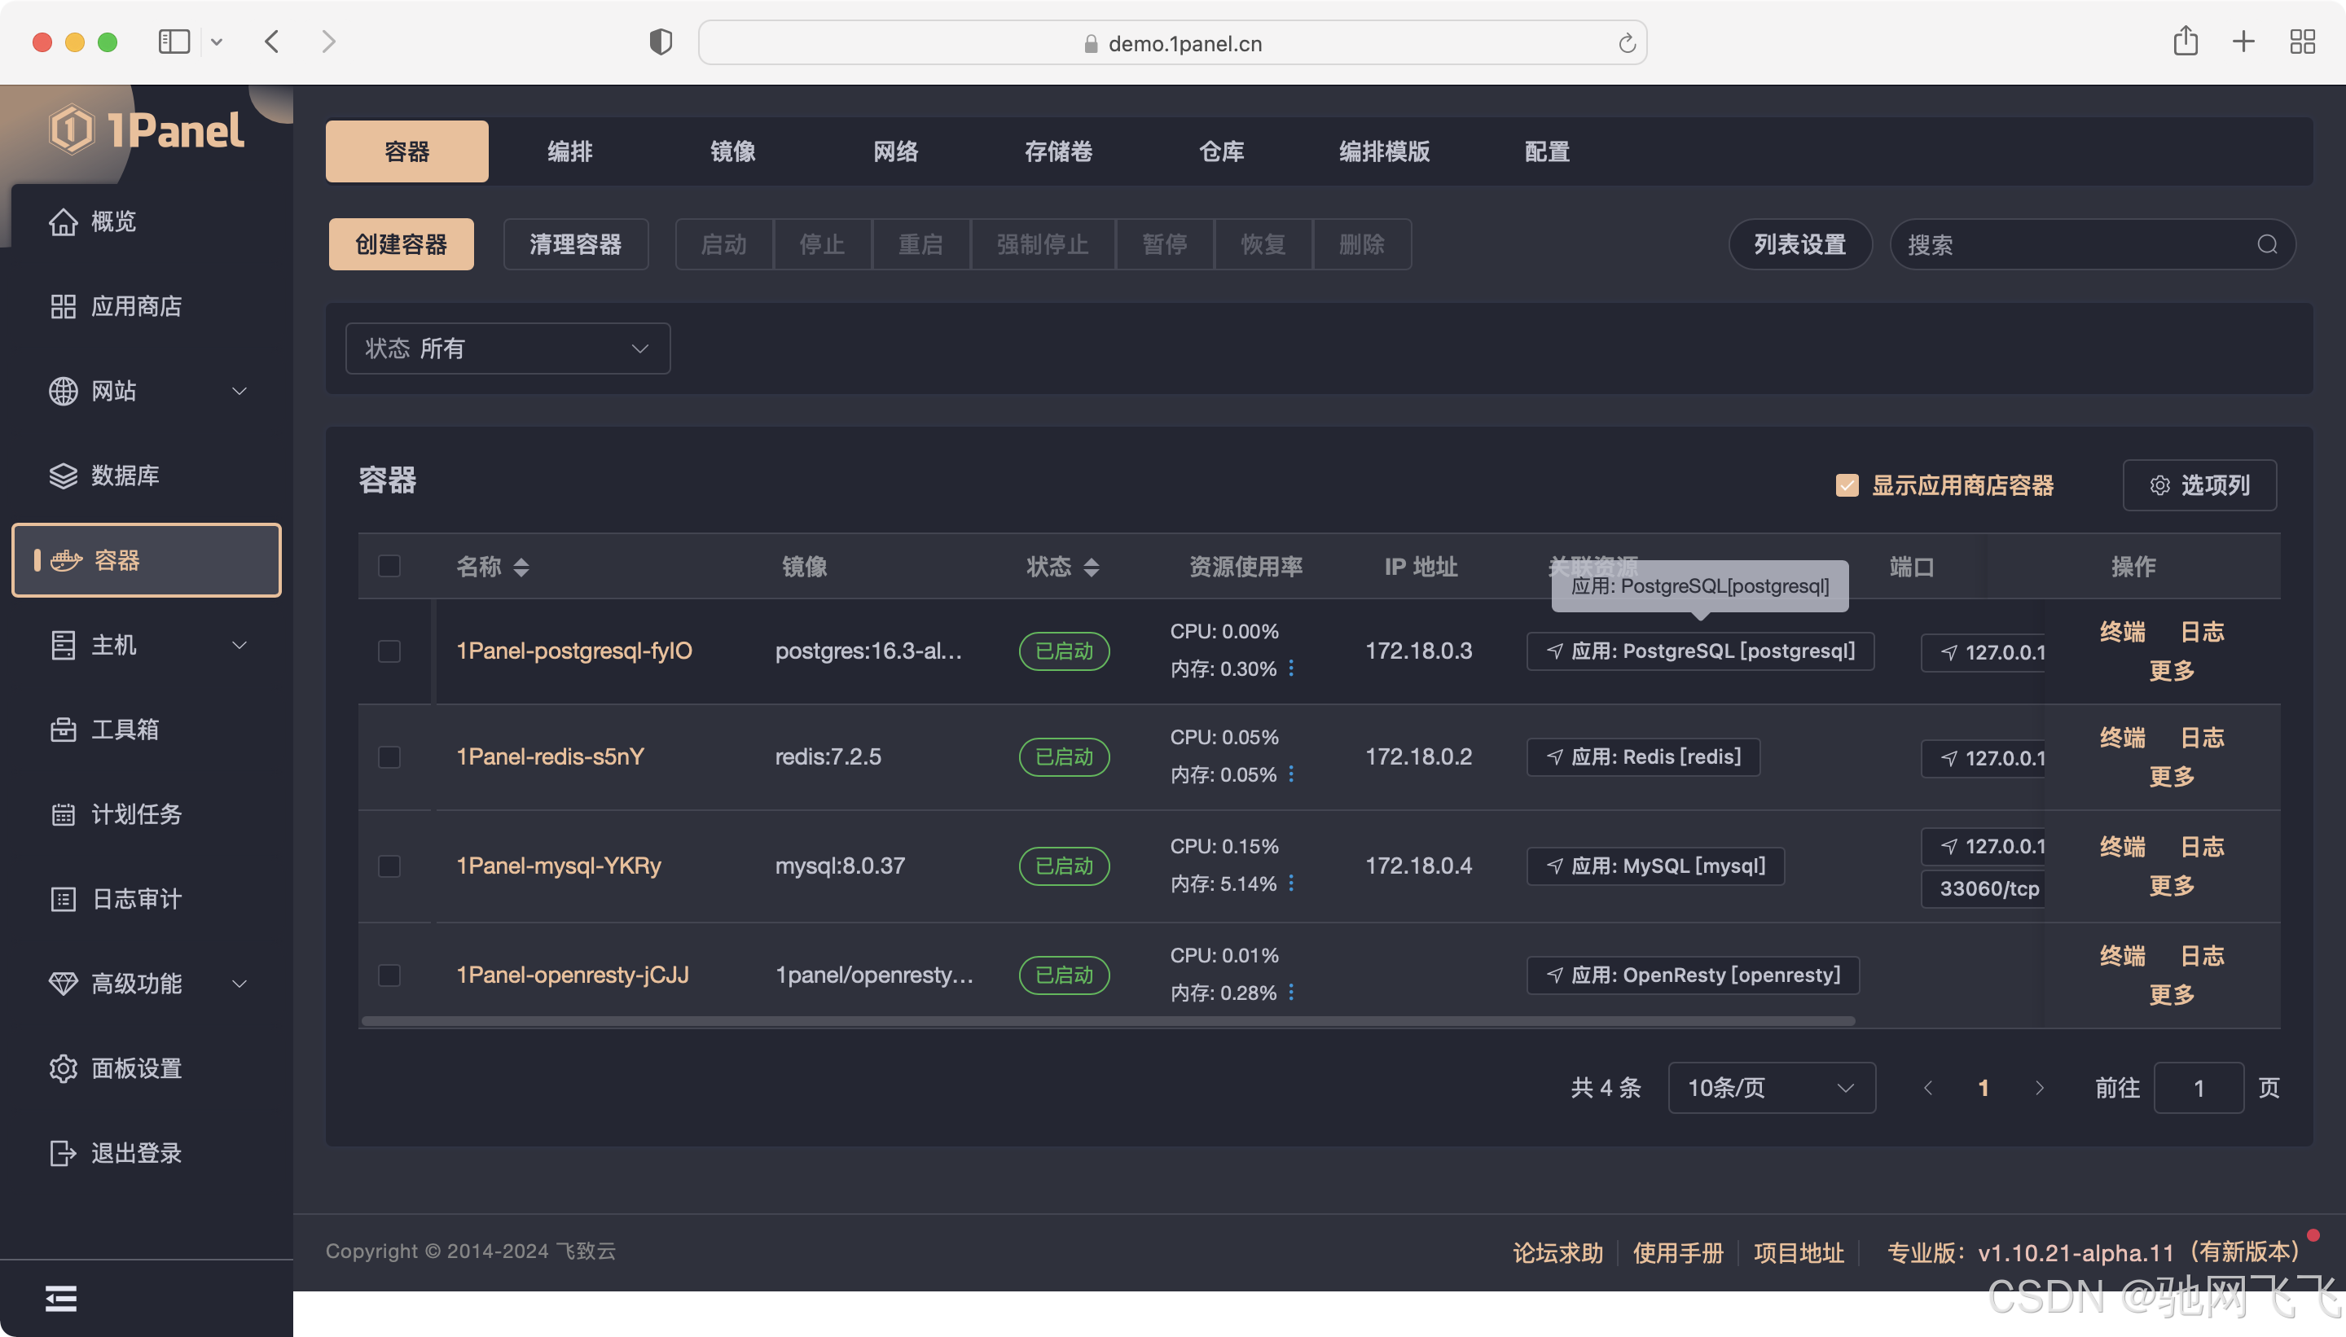Screen dimensions: 2346x1337
Task: Open 1Panel-mysql-YKRy container details
Action: coord(559,866)
